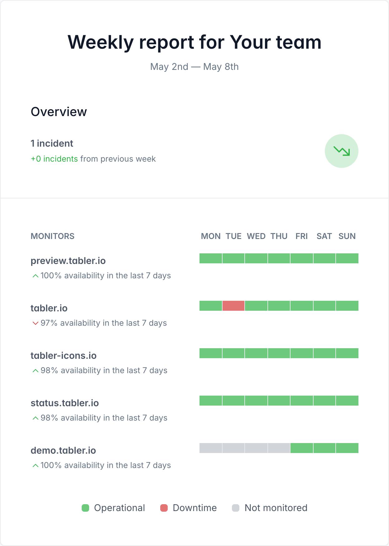Image resolution: width=389 pixels, height=546 pixels.
Task: Click the up chevron beside preview.tabler.io availability
Action: 36,276
